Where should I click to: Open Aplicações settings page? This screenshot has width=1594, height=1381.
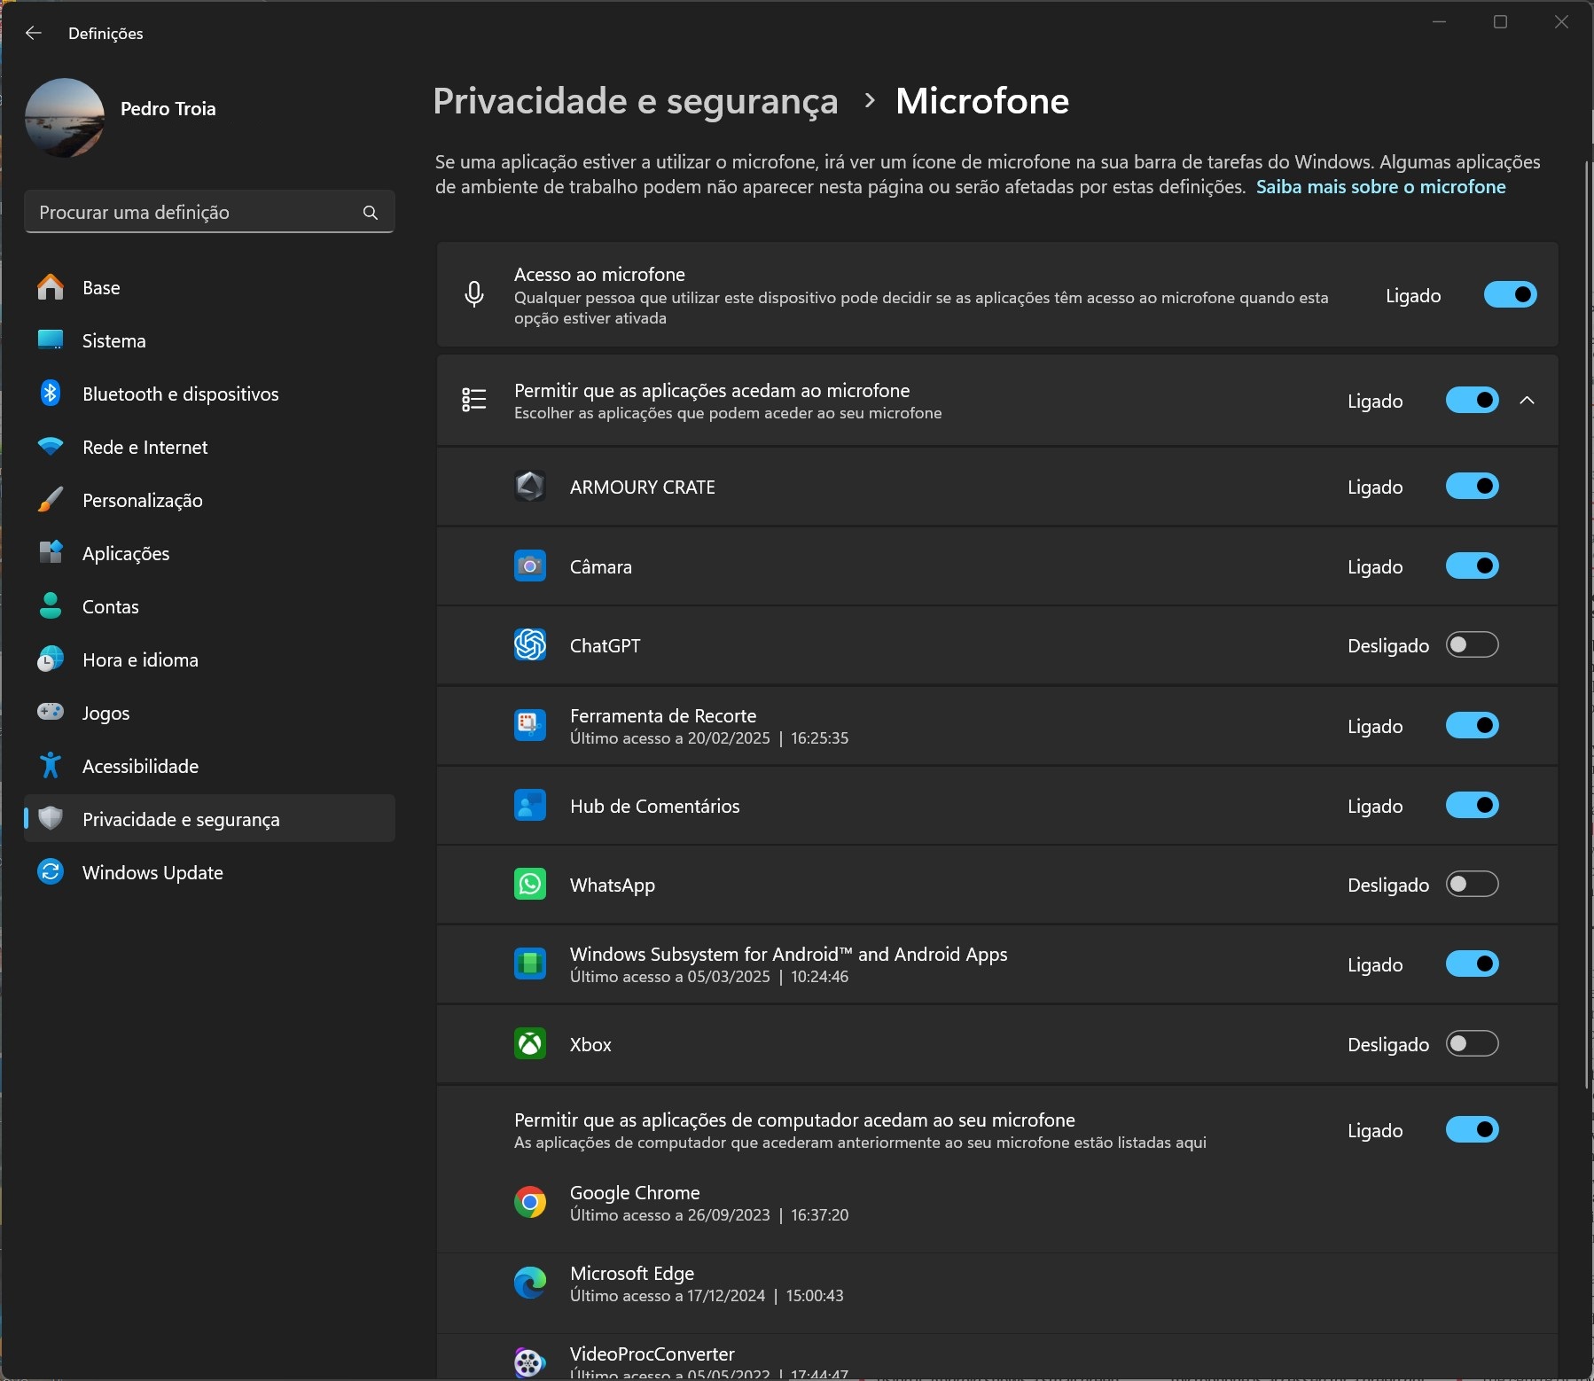pos(209,553)
